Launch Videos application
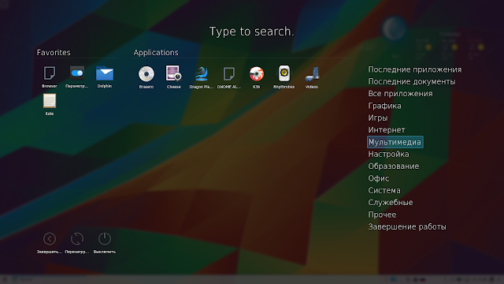The image size is (504, 284). [x=312, y=77]
